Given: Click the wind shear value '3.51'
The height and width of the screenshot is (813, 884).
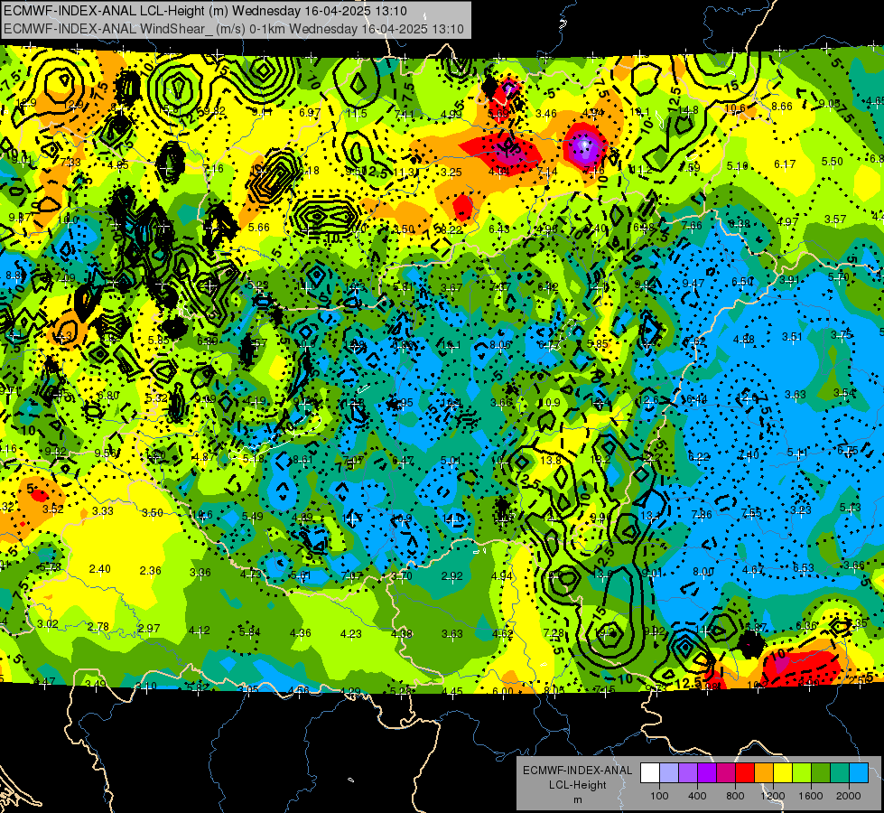Looking at the screenshot, I should [792, 337].
